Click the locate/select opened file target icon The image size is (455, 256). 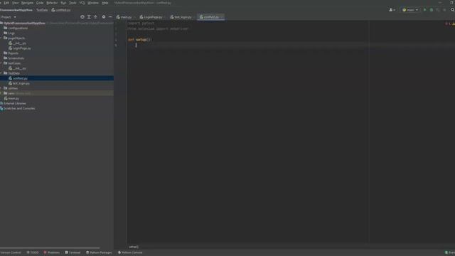(x=82, y=17)
